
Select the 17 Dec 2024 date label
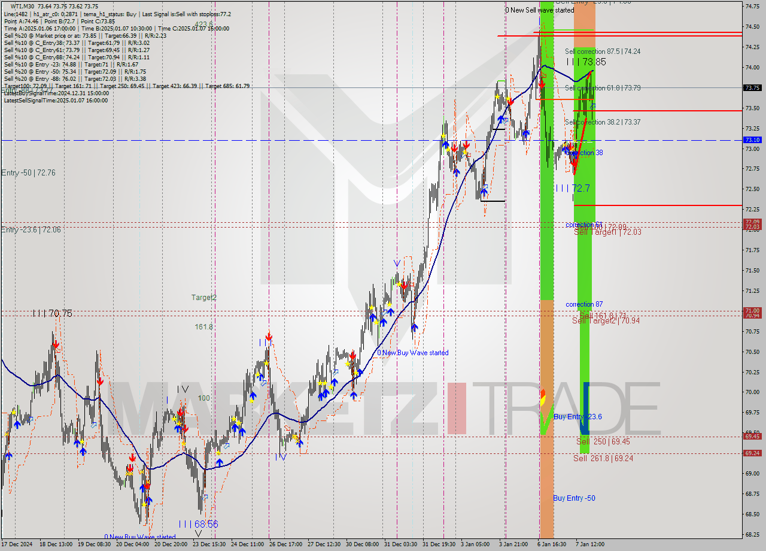pos(18,544)
